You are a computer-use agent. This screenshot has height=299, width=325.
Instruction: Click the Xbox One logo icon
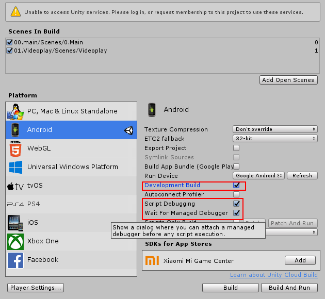[15, 241]
